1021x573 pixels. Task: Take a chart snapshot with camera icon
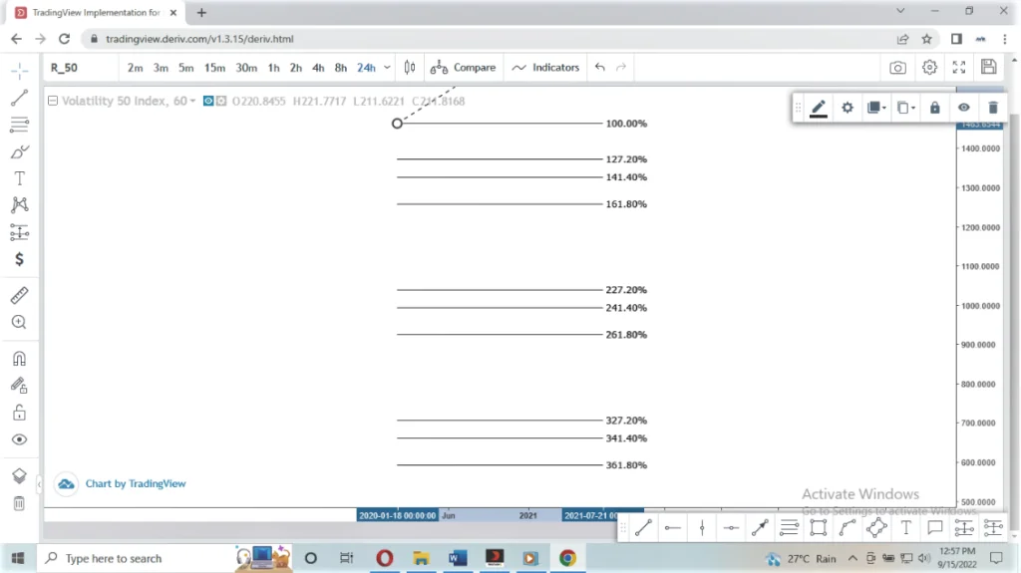coord(898,67)
